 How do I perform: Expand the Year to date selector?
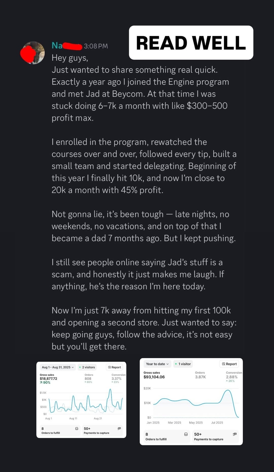(x=157, y=364)
